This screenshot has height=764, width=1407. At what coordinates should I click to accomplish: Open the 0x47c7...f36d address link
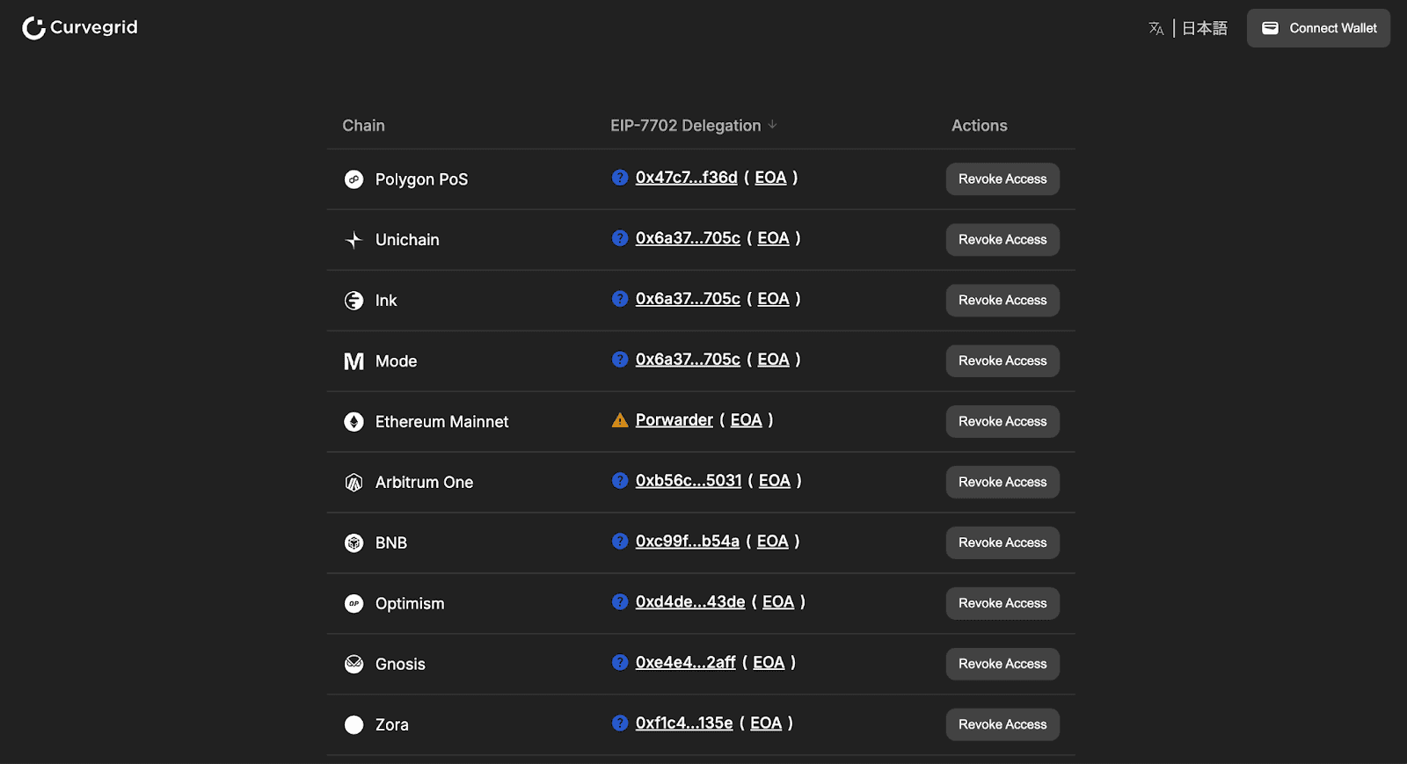click(686, 178)
